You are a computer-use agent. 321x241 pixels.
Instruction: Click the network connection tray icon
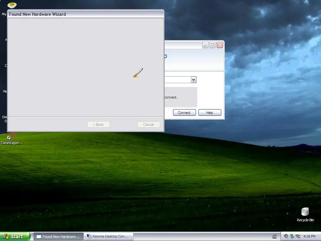pos(298,236)
